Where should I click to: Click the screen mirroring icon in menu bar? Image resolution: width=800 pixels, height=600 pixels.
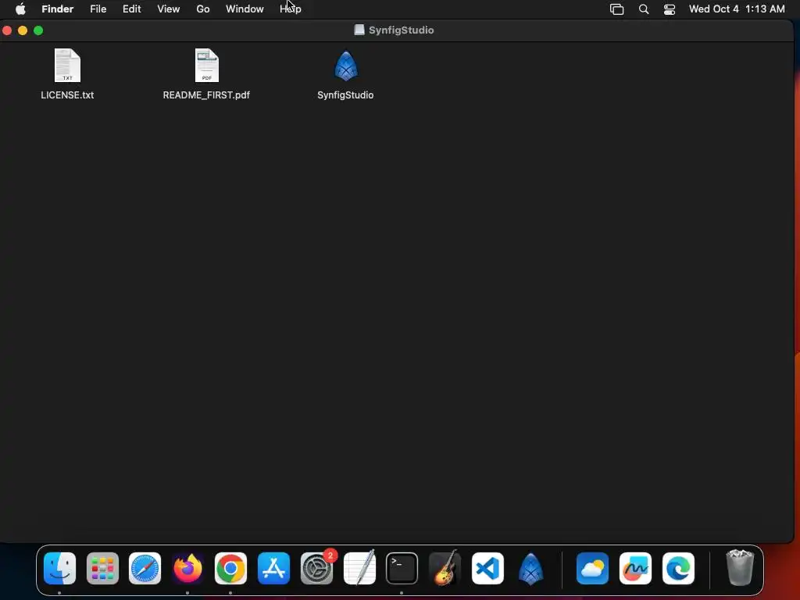click(617, 9)
